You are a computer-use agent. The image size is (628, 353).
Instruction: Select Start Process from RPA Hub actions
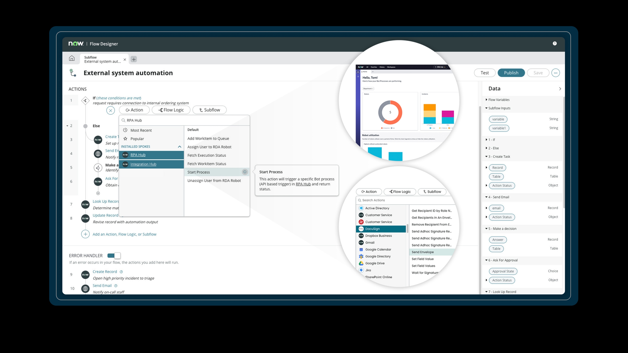[198, 172]
